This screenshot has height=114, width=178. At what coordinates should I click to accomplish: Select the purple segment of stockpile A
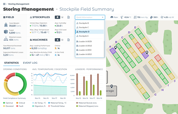click(x=113, y=51)
